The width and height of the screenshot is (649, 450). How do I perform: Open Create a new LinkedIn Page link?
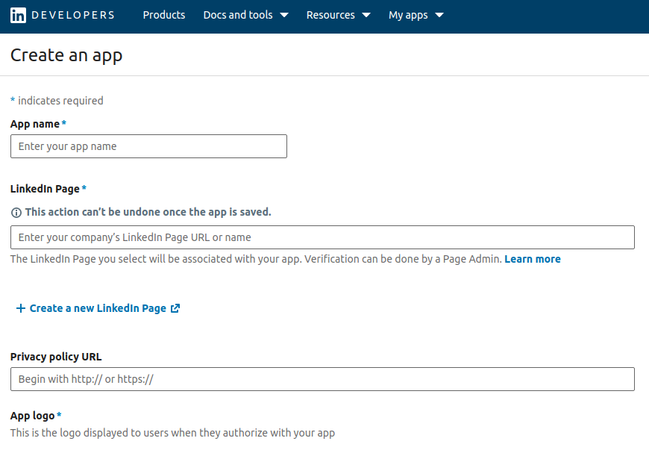coord(98,308)
